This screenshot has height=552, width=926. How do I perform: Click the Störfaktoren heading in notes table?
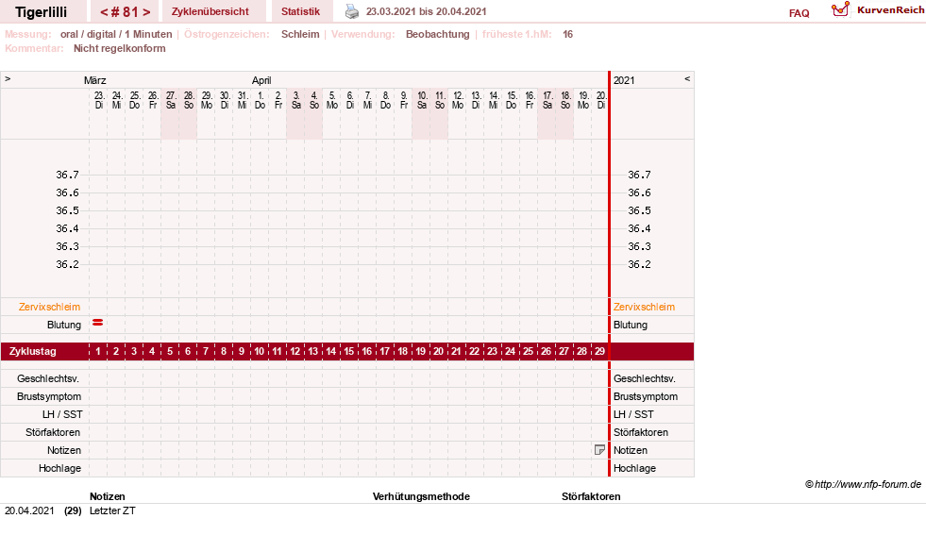click(591, 496)
